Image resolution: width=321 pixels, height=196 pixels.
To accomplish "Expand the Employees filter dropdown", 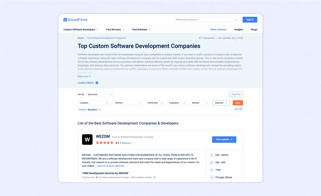I will click(177, 103).
